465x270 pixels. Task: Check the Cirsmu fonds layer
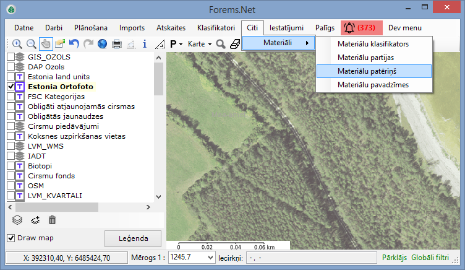click(x=11, y=176)
